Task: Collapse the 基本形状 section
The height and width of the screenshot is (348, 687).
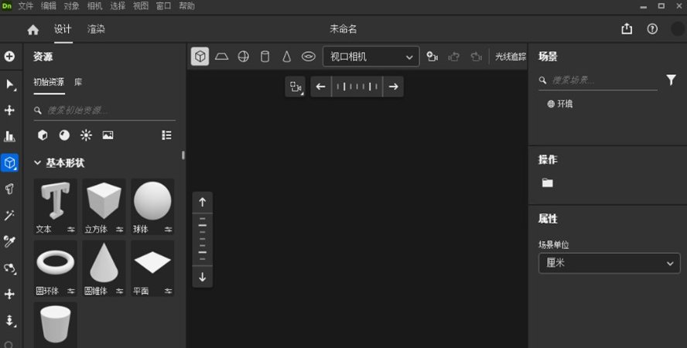Action: [37, 163]
